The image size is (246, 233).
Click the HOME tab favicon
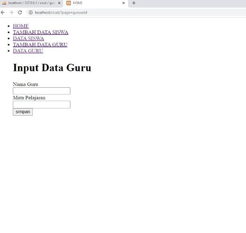68,3
